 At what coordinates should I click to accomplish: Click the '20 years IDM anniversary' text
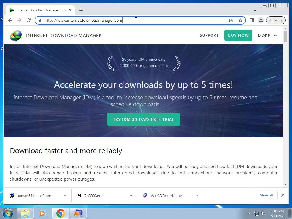[x=144, y=59]
